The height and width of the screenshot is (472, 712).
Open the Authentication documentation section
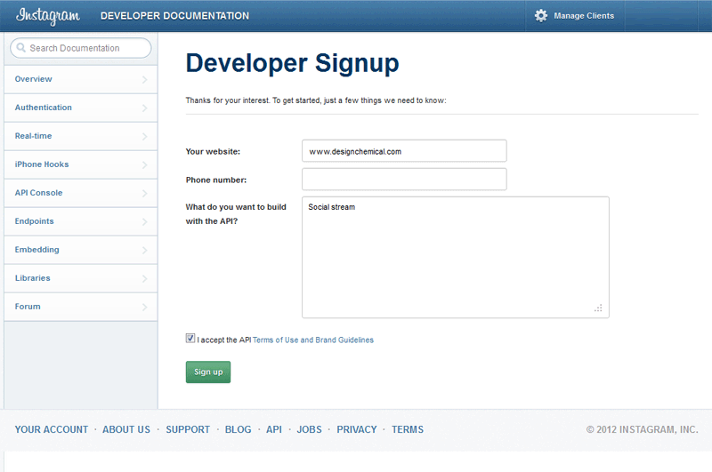[44, 108]
